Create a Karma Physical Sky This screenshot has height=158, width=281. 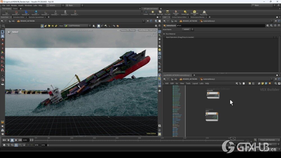(204, 12)
